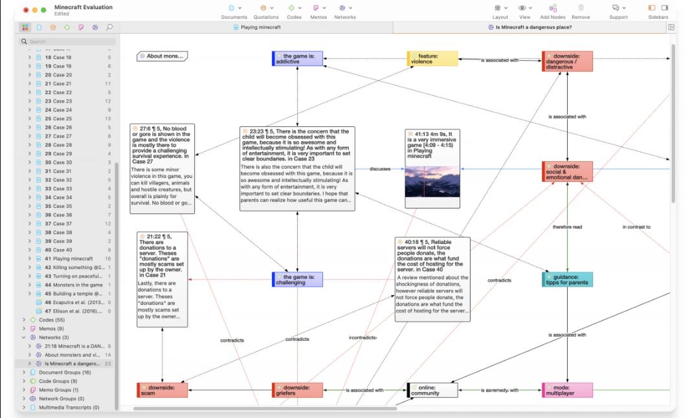This screenshot has height=418, width=690.
Task: Open the Documents dropdown arrow
Action: pyautogui.click(x=240, y=8)
